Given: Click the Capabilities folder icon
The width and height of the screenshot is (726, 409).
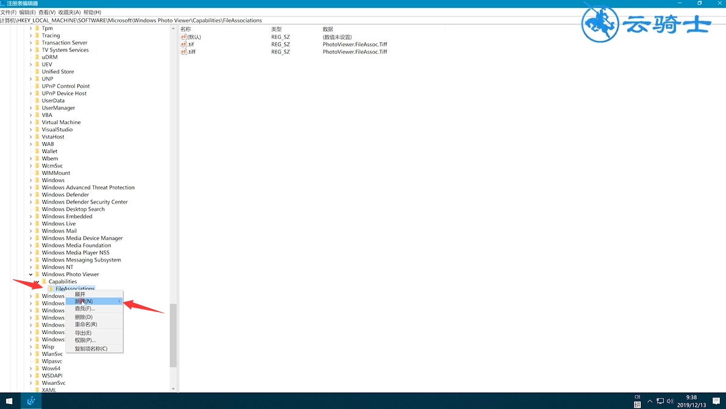Looking at the screenshot, I should [x=44, y=282].
